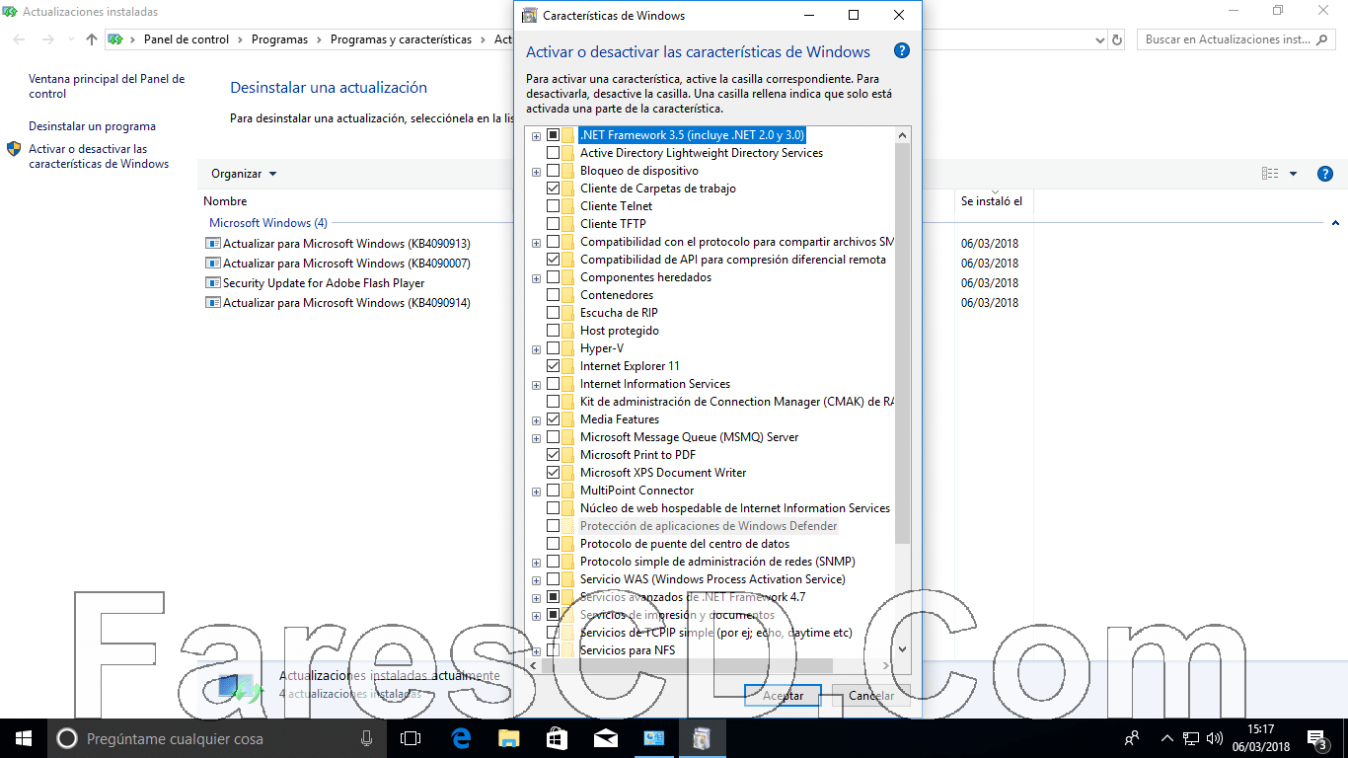
Task: Show hidden tray icons chevron
Action: [x=1167, y=738]
